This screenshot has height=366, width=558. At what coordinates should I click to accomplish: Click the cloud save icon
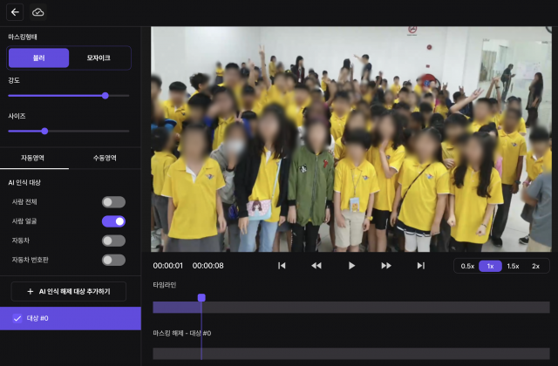(38, 12)
